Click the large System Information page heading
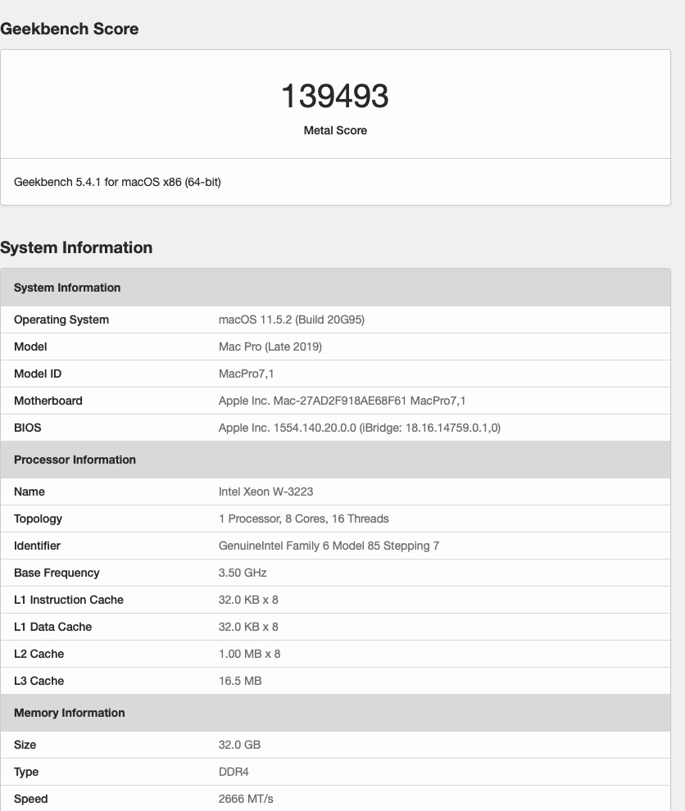The width and height of the screenshot is (685, 811). tap(76, 247)
